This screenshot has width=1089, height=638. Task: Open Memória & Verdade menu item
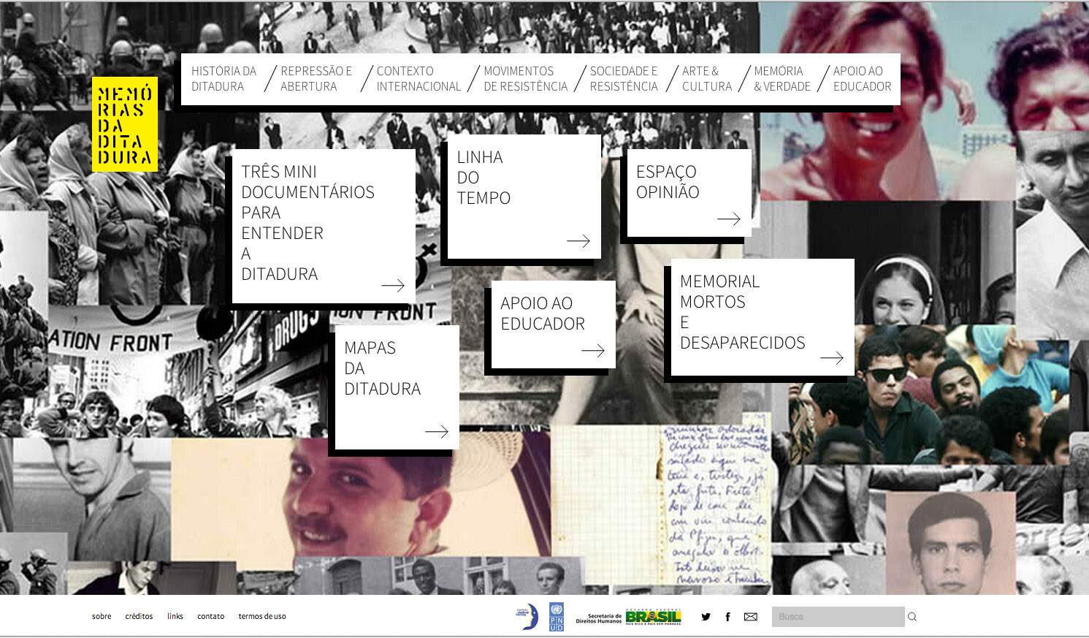(782, 79)
